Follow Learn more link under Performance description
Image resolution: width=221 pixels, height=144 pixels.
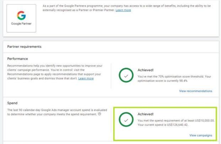tap(86, 78)
